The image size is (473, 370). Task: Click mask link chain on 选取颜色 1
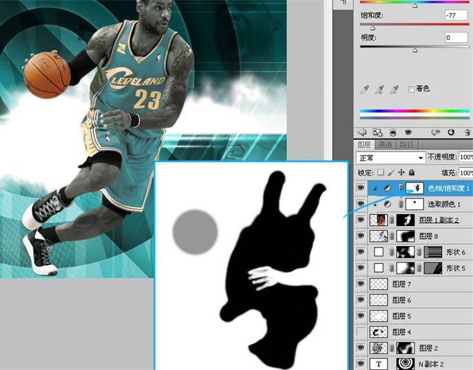point(401,205)
